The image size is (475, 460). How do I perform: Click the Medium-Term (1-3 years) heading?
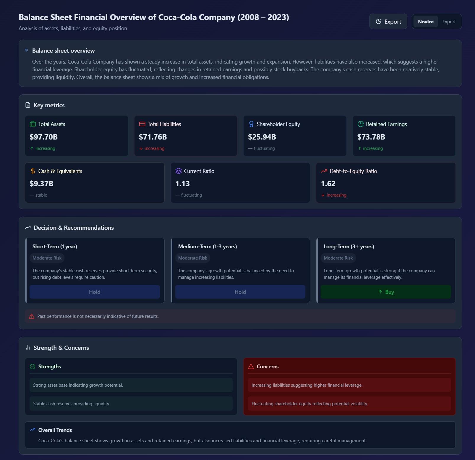(x=207, y=247)
